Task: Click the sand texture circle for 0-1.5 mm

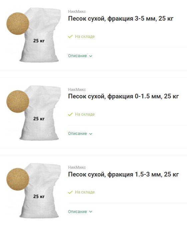Action: pyautogui.click(x=18, y=101)
